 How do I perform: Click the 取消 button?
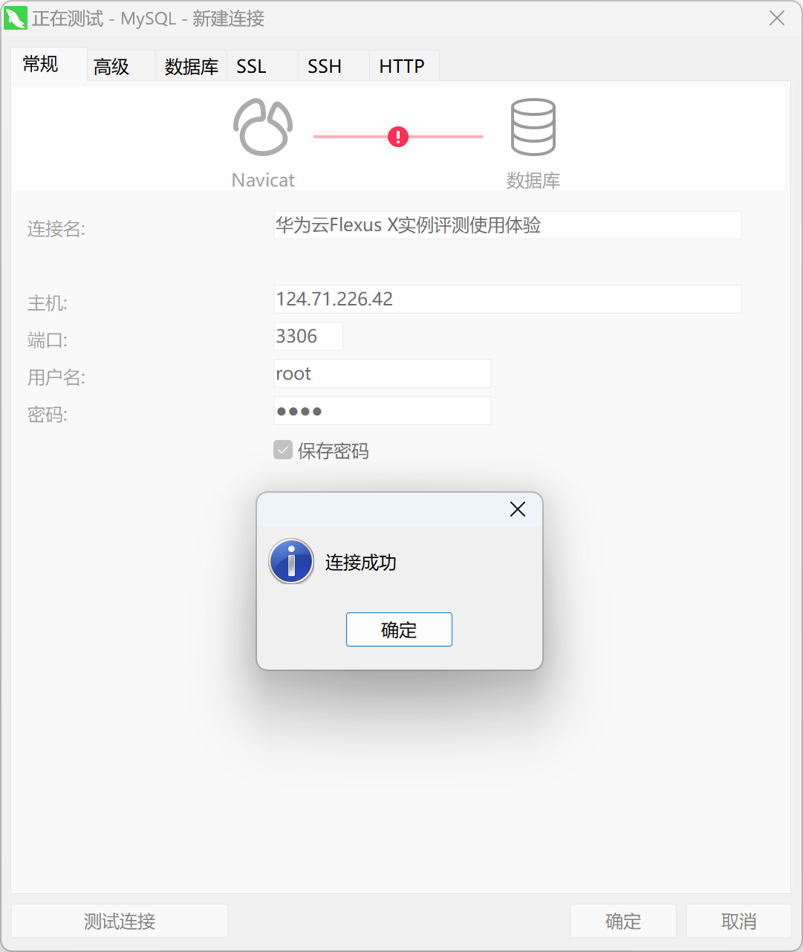click(x=739, y=922)
